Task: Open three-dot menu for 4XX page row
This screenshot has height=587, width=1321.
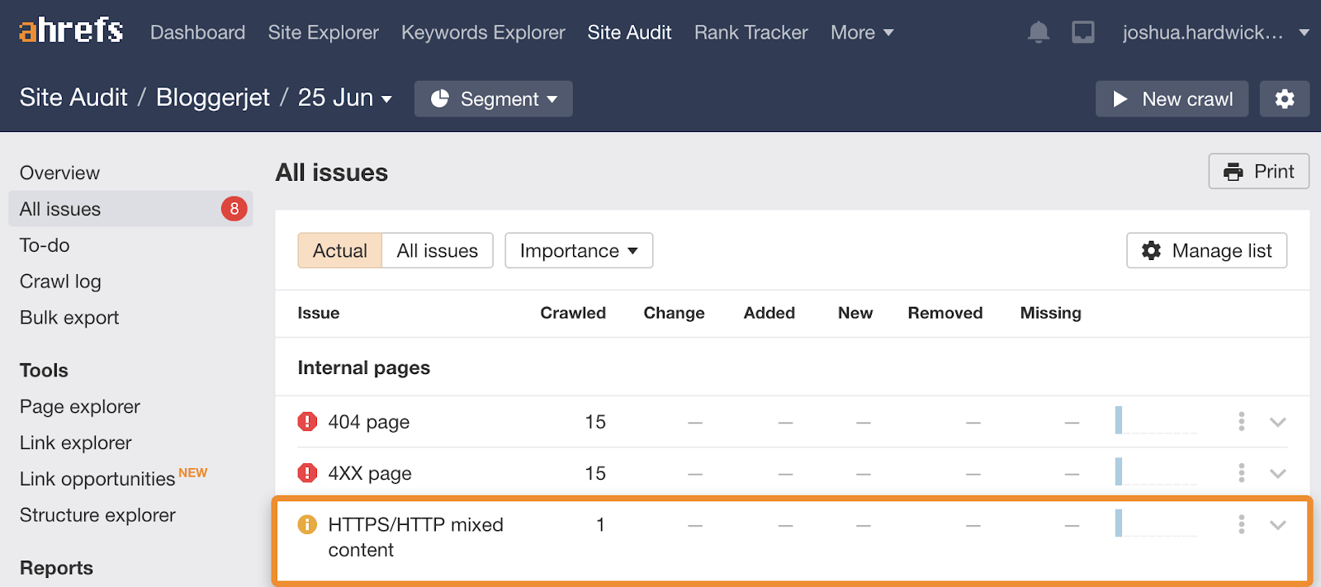Action: (1241, 473)
